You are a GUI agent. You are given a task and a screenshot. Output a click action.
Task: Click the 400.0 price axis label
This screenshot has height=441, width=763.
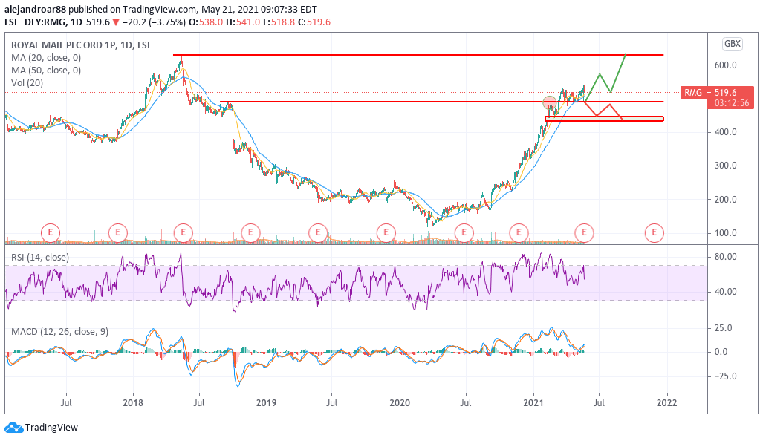click(x=726, y=131)
